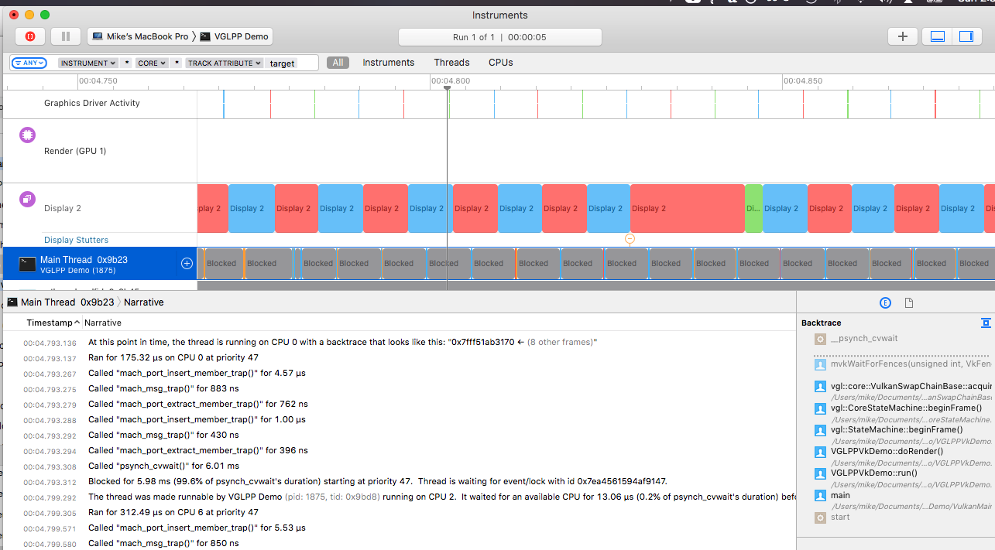Click the target text in filter field

[282, 63]
